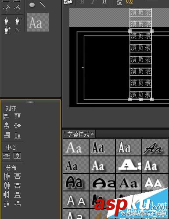Click the leading icon beside 0.0 value
169x219 pixels.
(x=119, y=2)
